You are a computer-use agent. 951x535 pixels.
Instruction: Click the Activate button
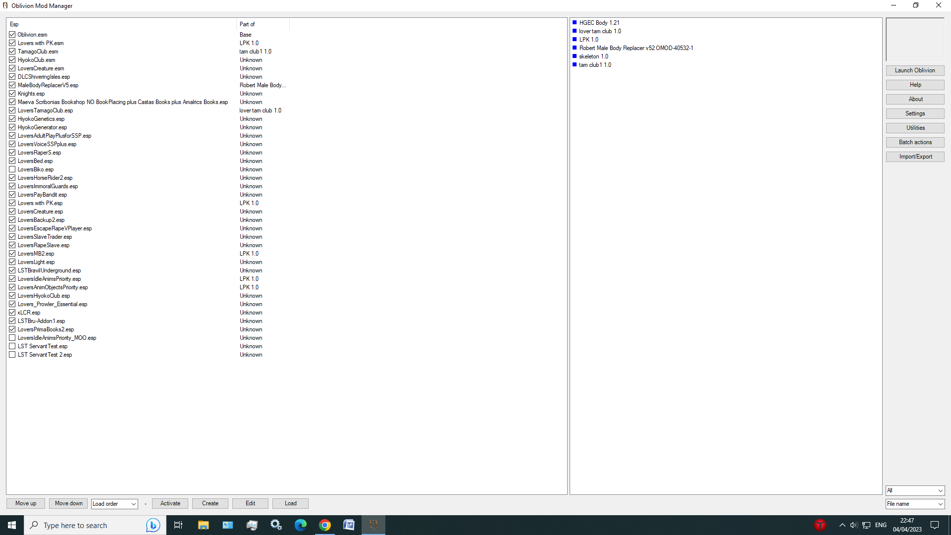(170, 503)
